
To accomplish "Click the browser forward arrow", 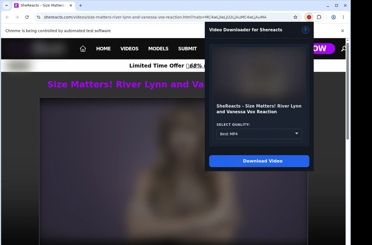I will point(17,17).
